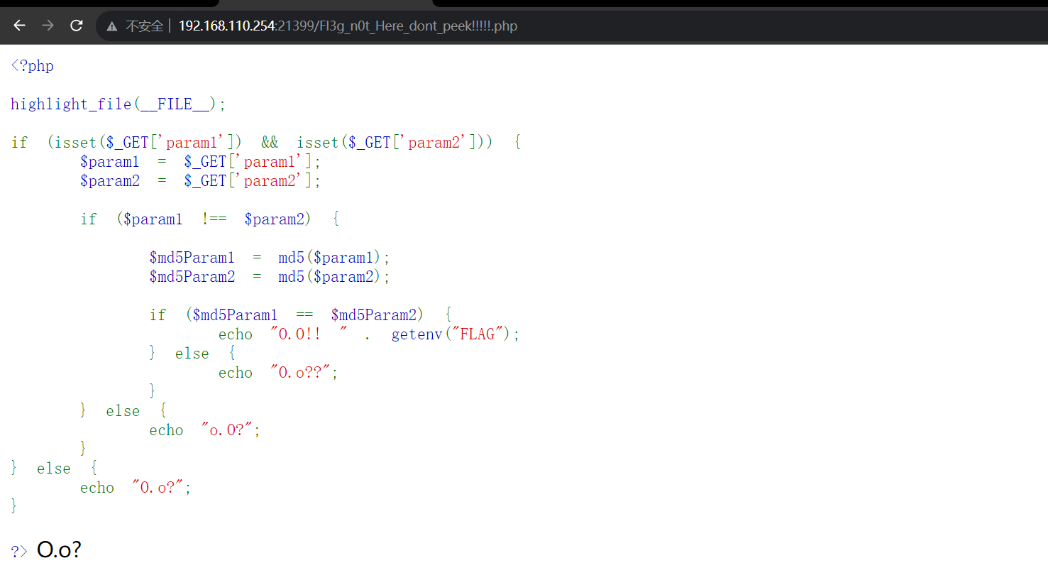Select the '<?php' opening tag text
The height and width of the screenshot is (585, 1048).
[33, 66]
